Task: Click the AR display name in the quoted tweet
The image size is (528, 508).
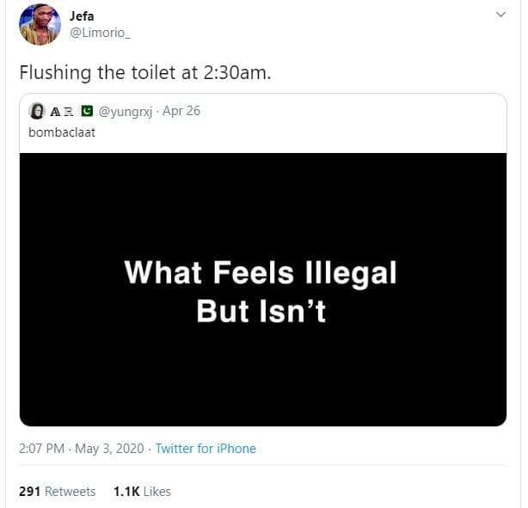Action: pyautogui.click(x=62, y=111)
